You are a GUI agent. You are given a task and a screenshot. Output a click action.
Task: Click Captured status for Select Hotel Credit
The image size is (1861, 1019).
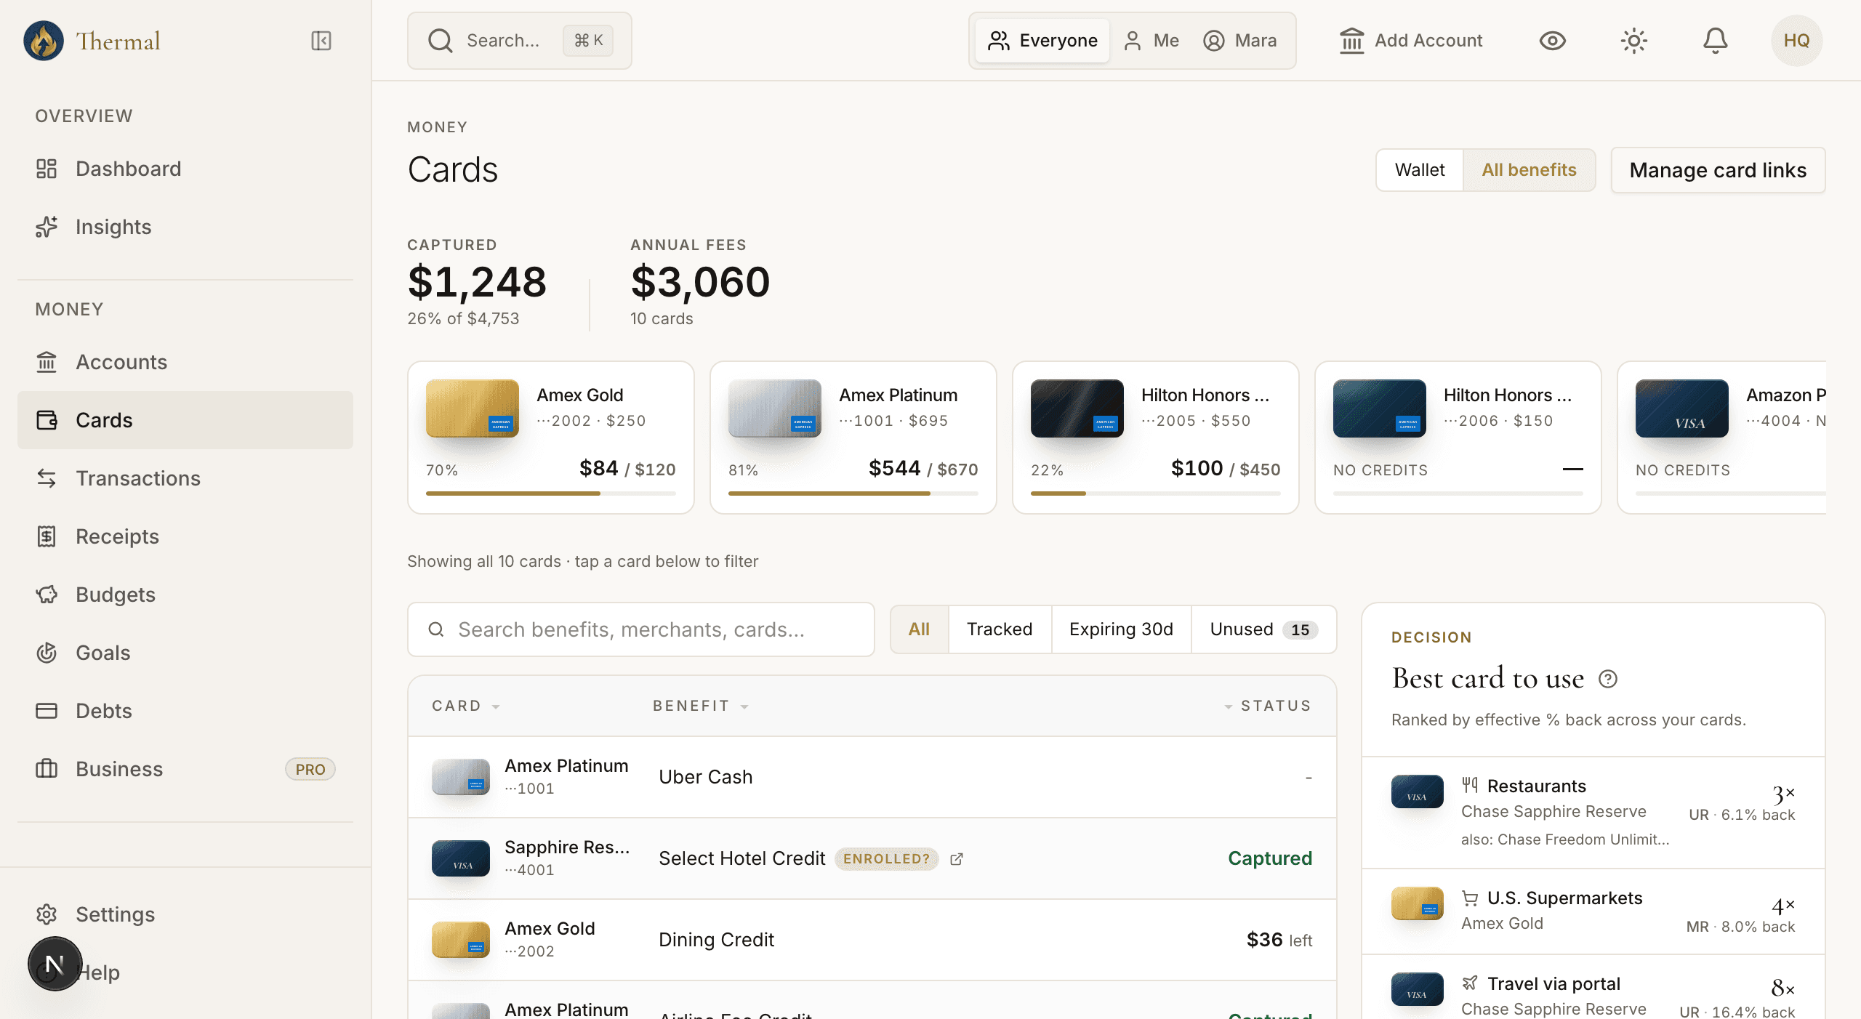(1270, 858)
